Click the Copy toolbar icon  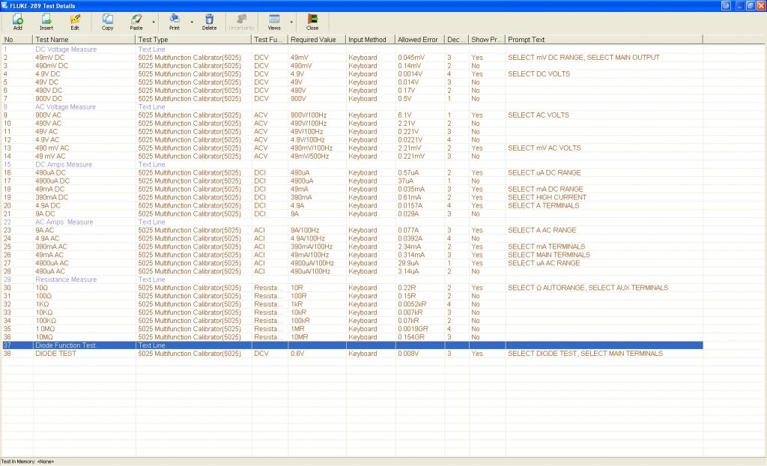pyautogui.click(x=107, y=19)
